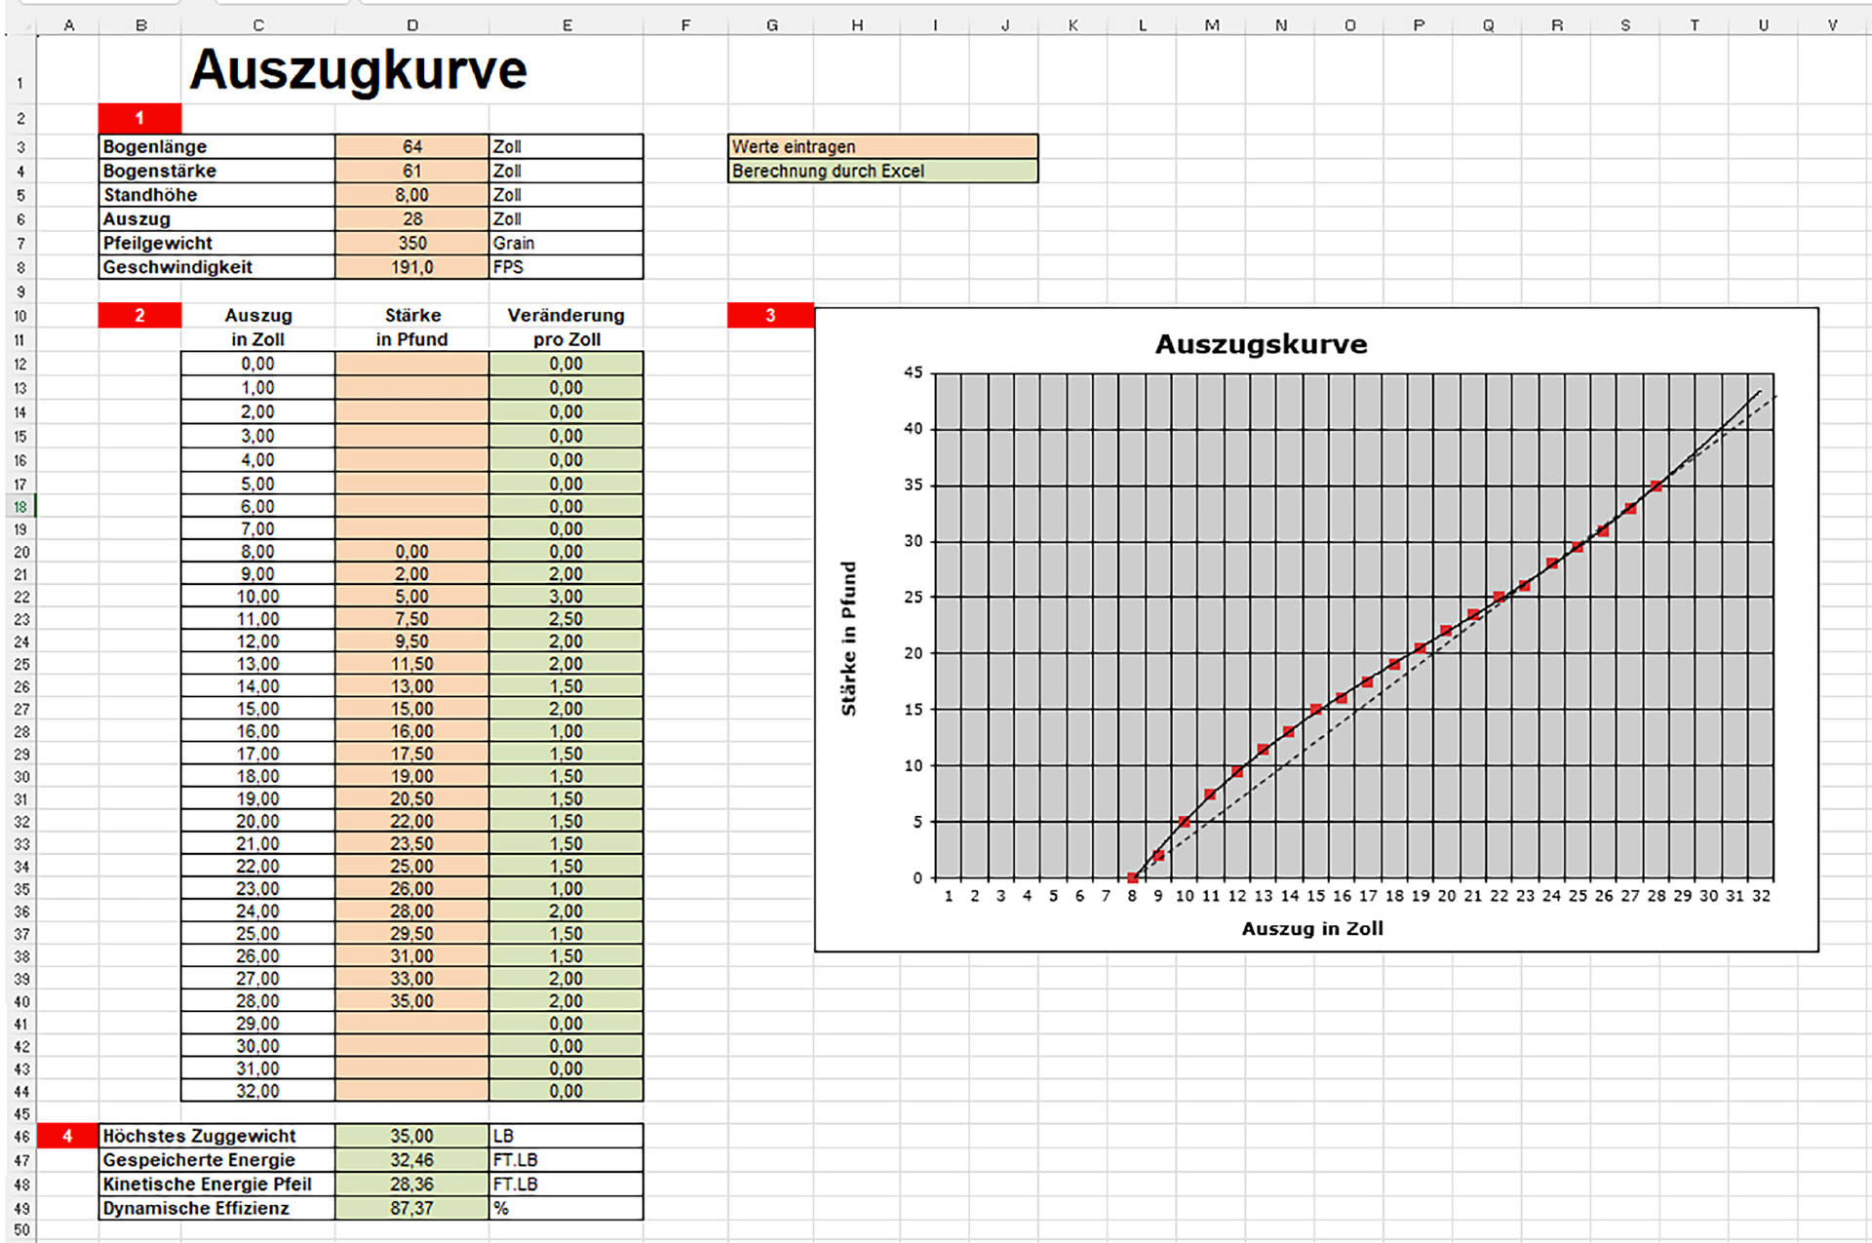Click the red section marker 1
Viewport: 1872px width, 1243px height.
pyautogui.click(x=139, y=118)
